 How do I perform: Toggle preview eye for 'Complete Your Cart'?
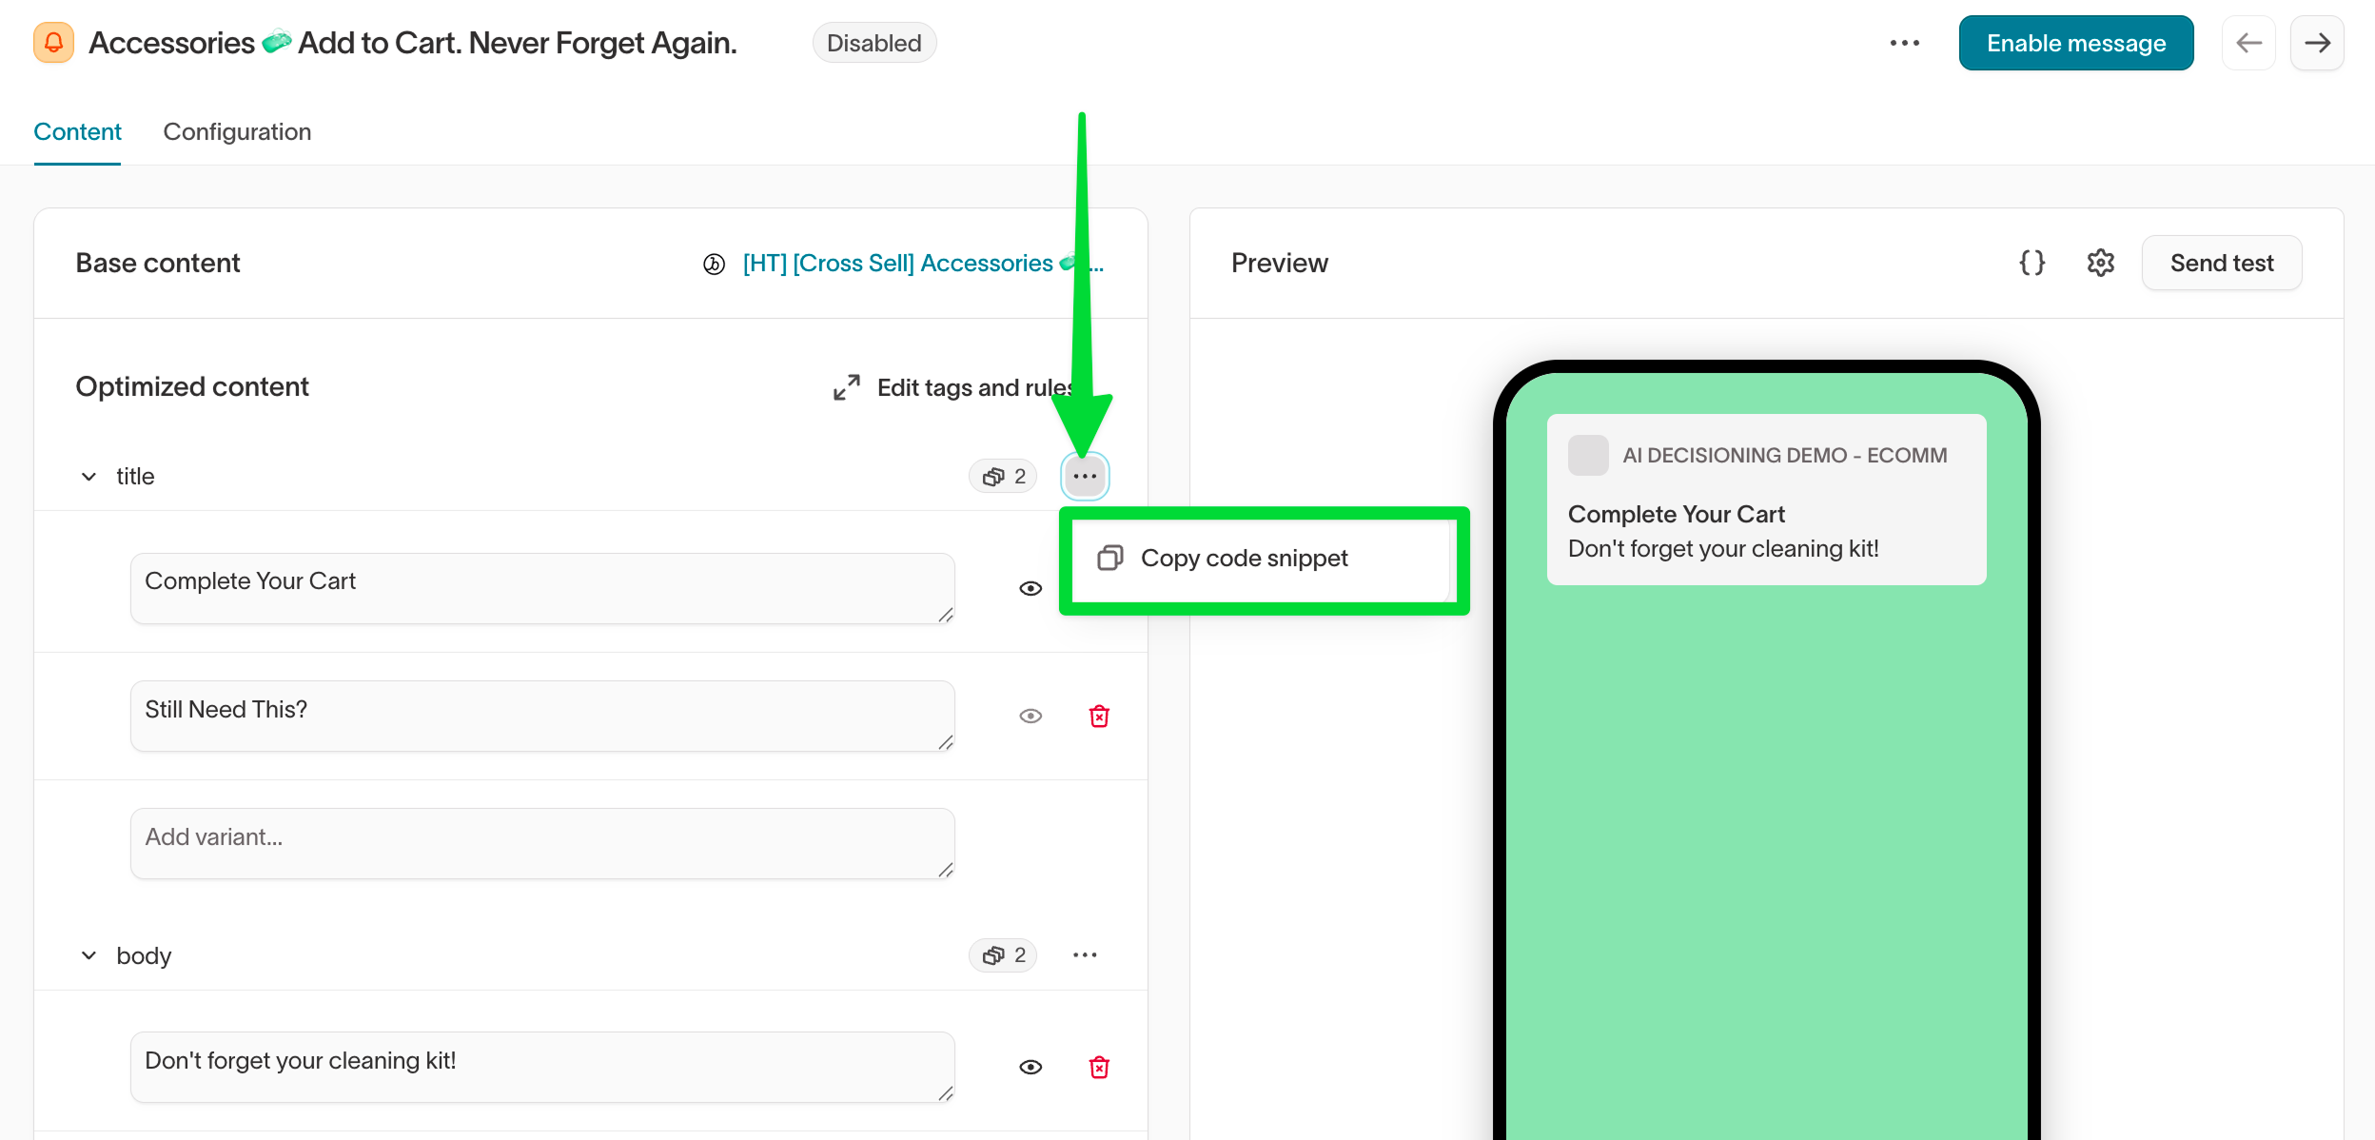(1030, 588)
